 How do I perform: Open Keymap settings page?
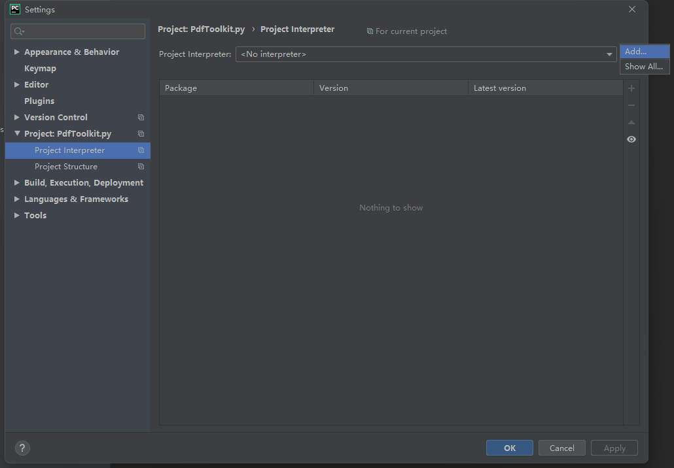(x=40, y=69)
